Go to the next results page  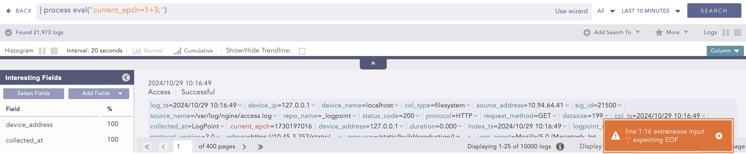[245, 147]
